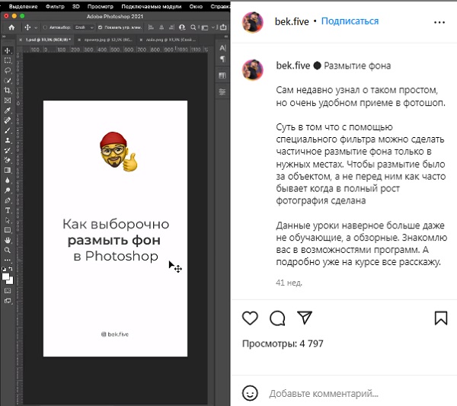Open the Edit Toolbar three-dots icon
Image resolution: width=457 pixels, height=406 pixels.
tap(8, 260)
